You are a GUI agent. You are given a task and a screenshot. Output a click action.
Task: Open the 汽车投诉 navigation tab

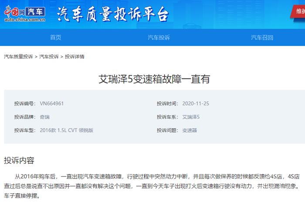[159, 37]
